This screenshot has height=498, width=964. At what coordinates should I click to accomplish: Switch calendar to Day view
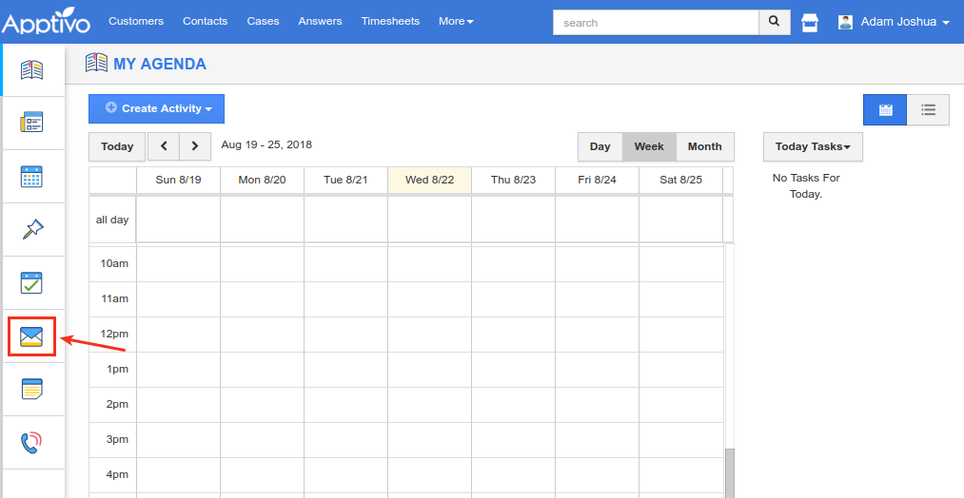(600, 146)
